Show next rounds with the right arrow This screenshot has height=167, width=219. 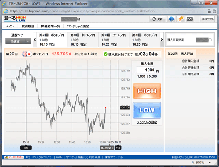pos(162,40)
